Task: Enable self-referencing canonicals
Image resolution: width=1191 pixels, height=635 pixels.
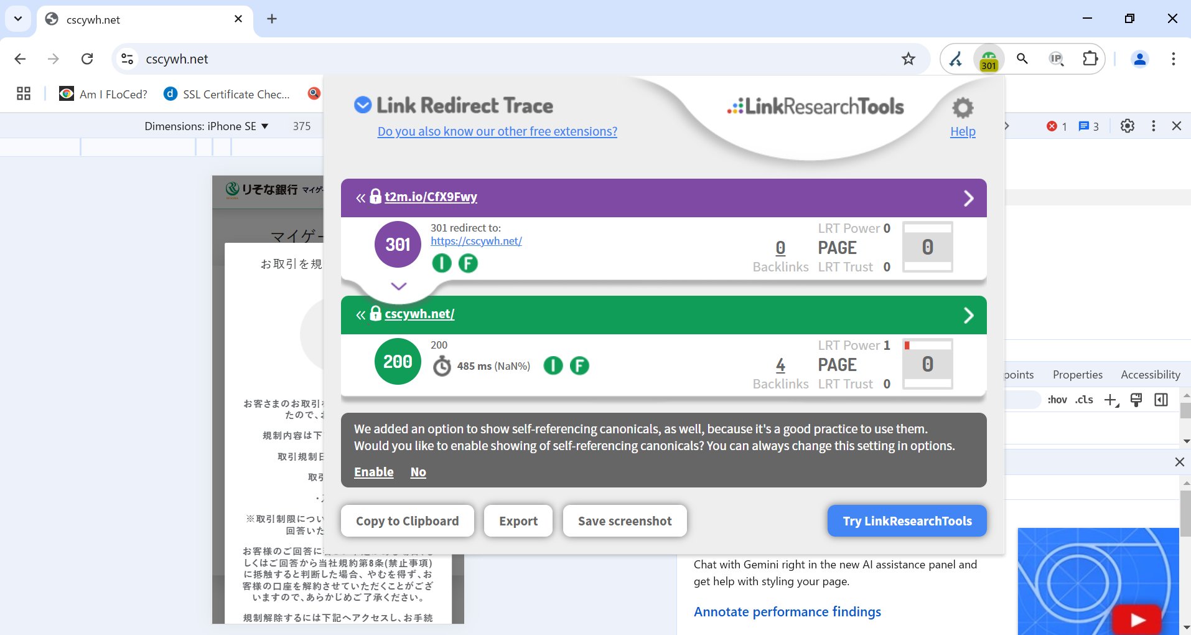Action: (373, 472)
